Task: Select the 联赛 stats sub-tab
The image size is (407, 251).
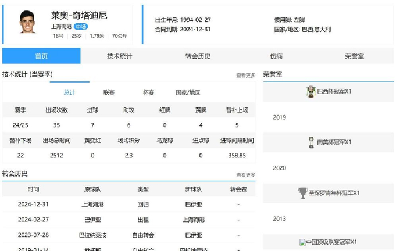Action: (x=109, y=92)
